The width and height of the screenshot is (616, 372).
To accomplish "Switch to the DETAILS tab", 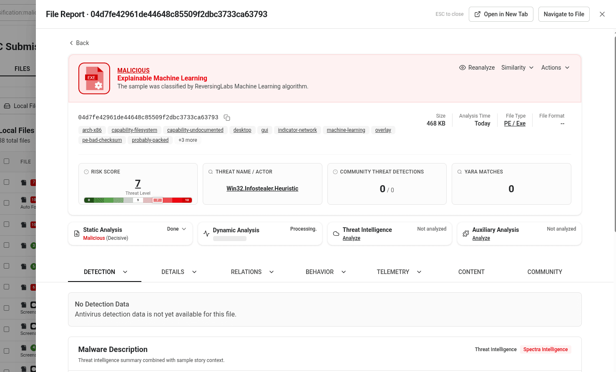I will pos(173,272).
